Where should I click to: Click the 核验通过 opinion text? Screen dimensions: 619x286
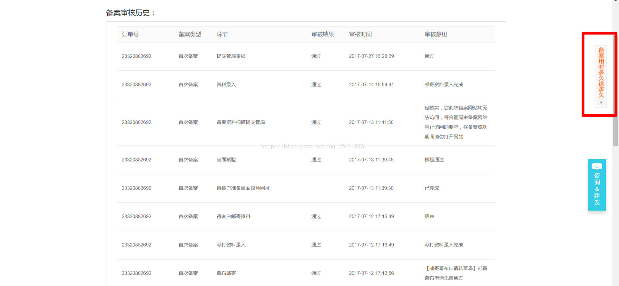point(434,160)
